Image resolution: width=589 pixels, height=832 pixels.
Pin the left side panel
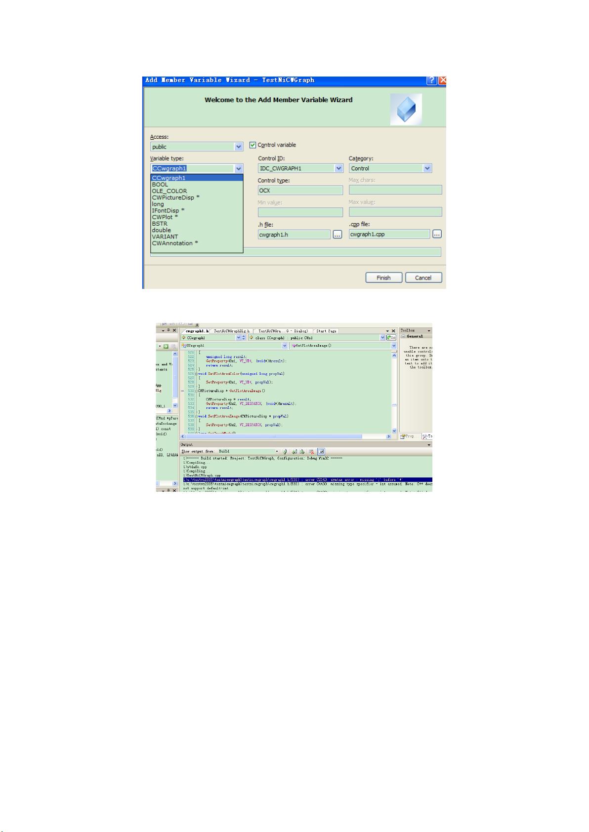[x=168, y=330]
